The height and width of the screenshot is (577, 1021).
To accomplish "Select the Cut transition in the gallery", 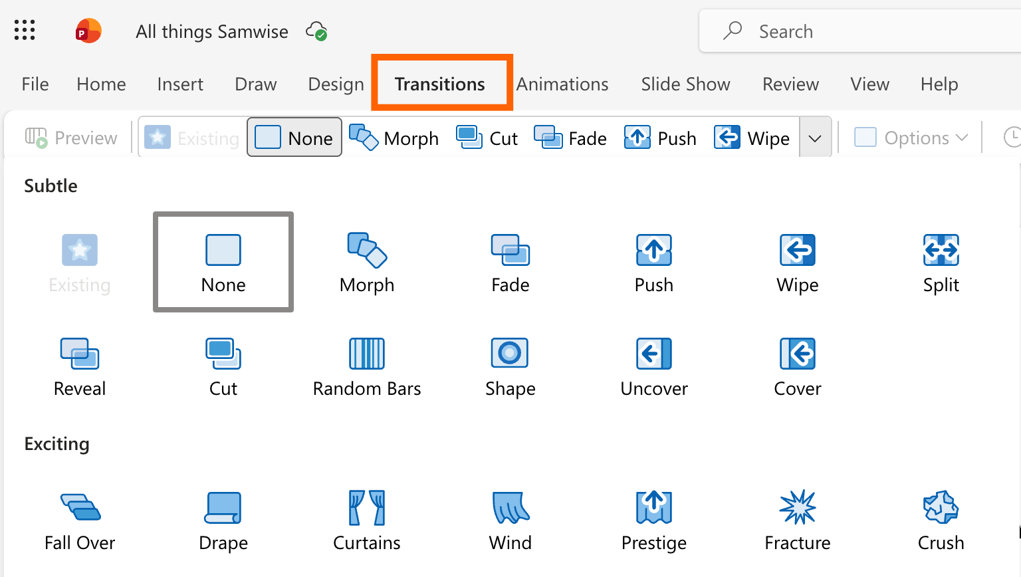I will 223,367.
